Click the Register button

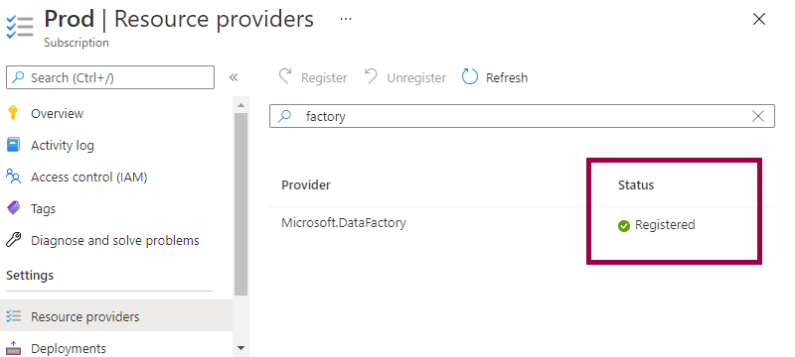coord(313,78)
